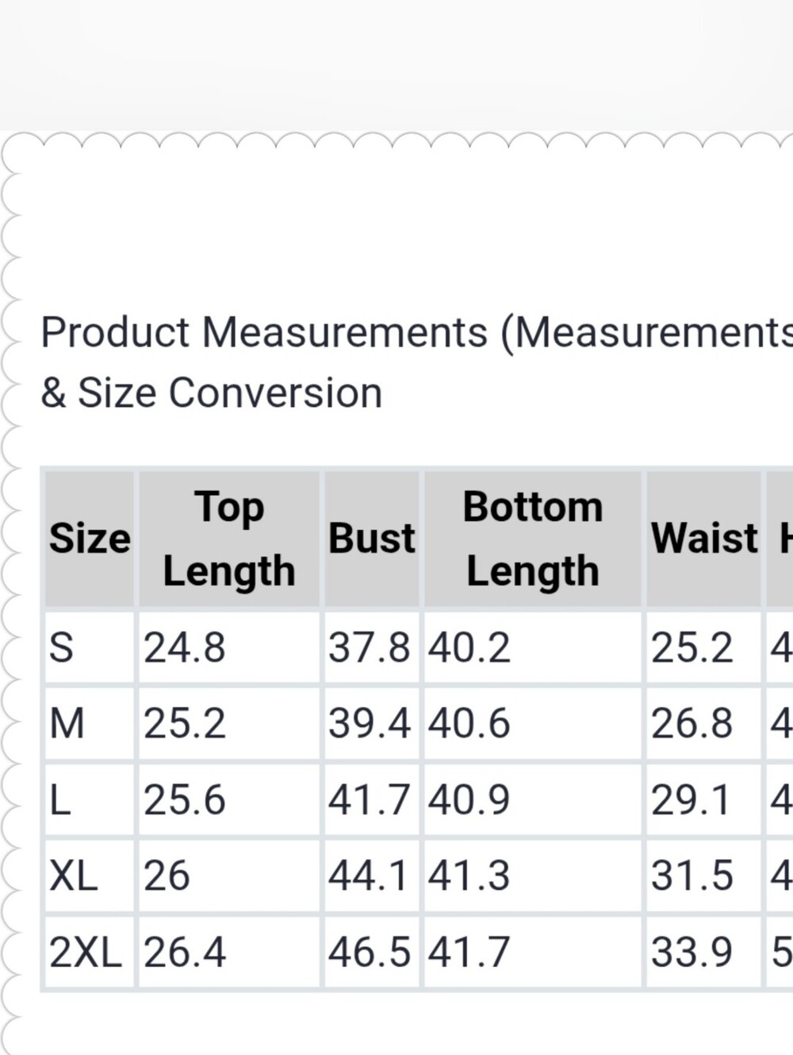
Task: Select the '& Size Conversion' heading line
Action: pos(212,393)
